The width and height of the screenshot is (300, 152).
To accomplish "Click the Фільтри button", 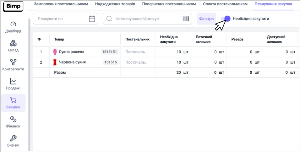I will tap(206, 19).
